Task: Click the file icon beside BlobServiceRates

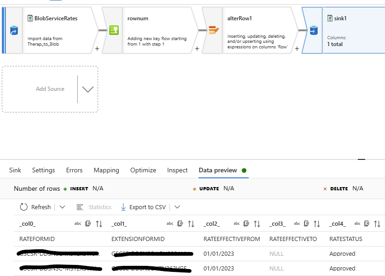Action: click(30, 18)
